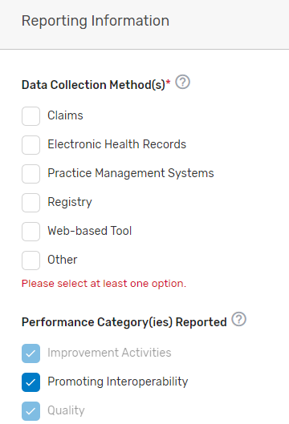Screen dimensions: 289x424
Task: Click the Registry option label
Action: click(x=70, y=202)
